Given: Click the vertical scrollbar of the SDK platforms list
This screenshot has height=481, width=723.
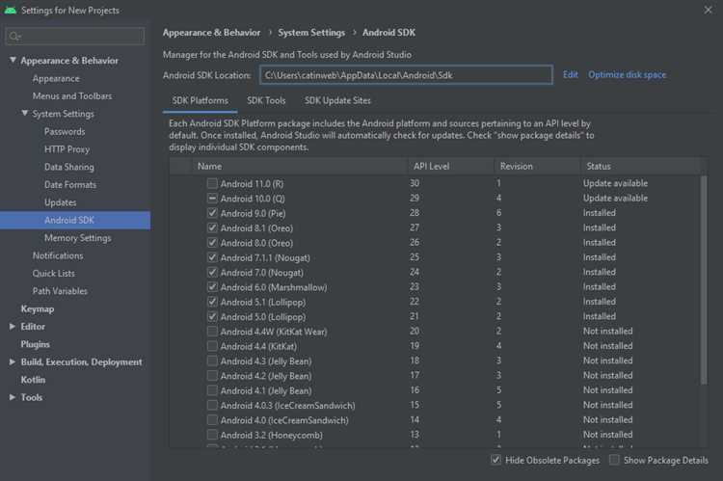Looking at the screenshot, I should 704,280.
